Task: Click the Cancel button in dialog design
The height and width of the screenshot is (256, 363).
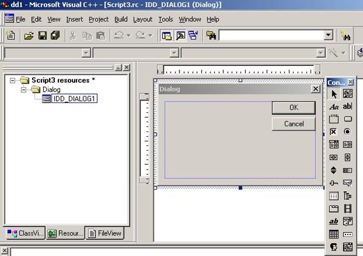Action: (293, 124)
